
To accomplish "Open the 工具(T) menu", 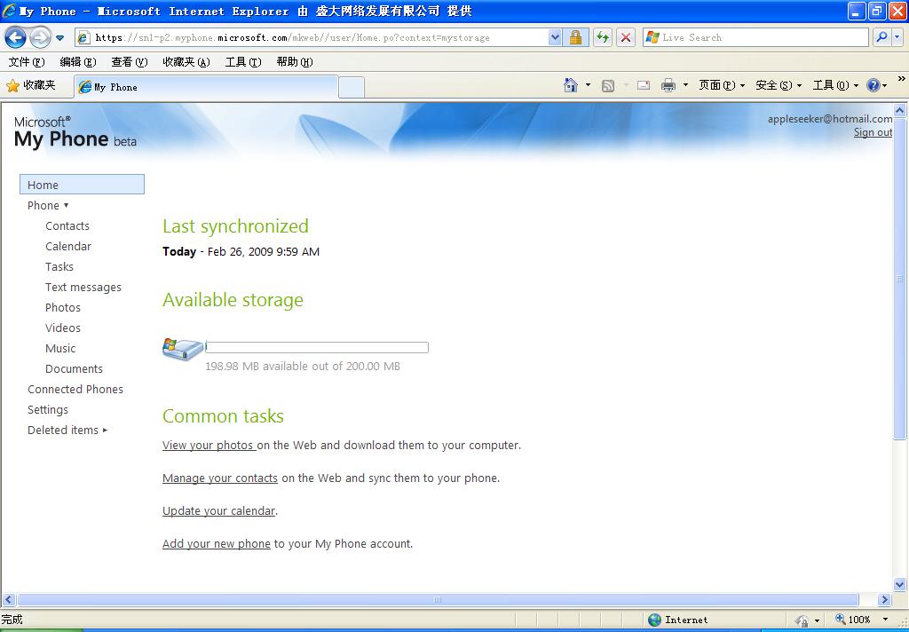I will (243, 62).
